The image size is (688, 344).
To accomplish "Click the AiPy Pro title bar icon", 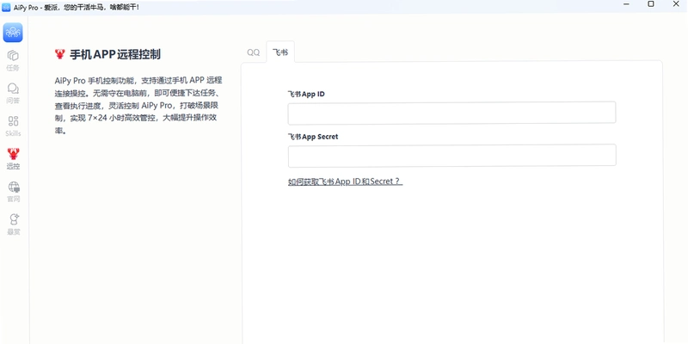I will tap(6, 8).
